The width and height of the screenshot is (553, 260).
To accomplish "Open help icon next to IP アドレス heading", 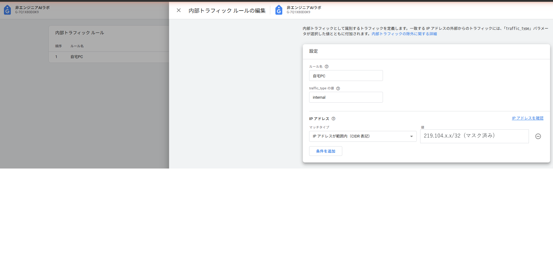I will [333, 119].
